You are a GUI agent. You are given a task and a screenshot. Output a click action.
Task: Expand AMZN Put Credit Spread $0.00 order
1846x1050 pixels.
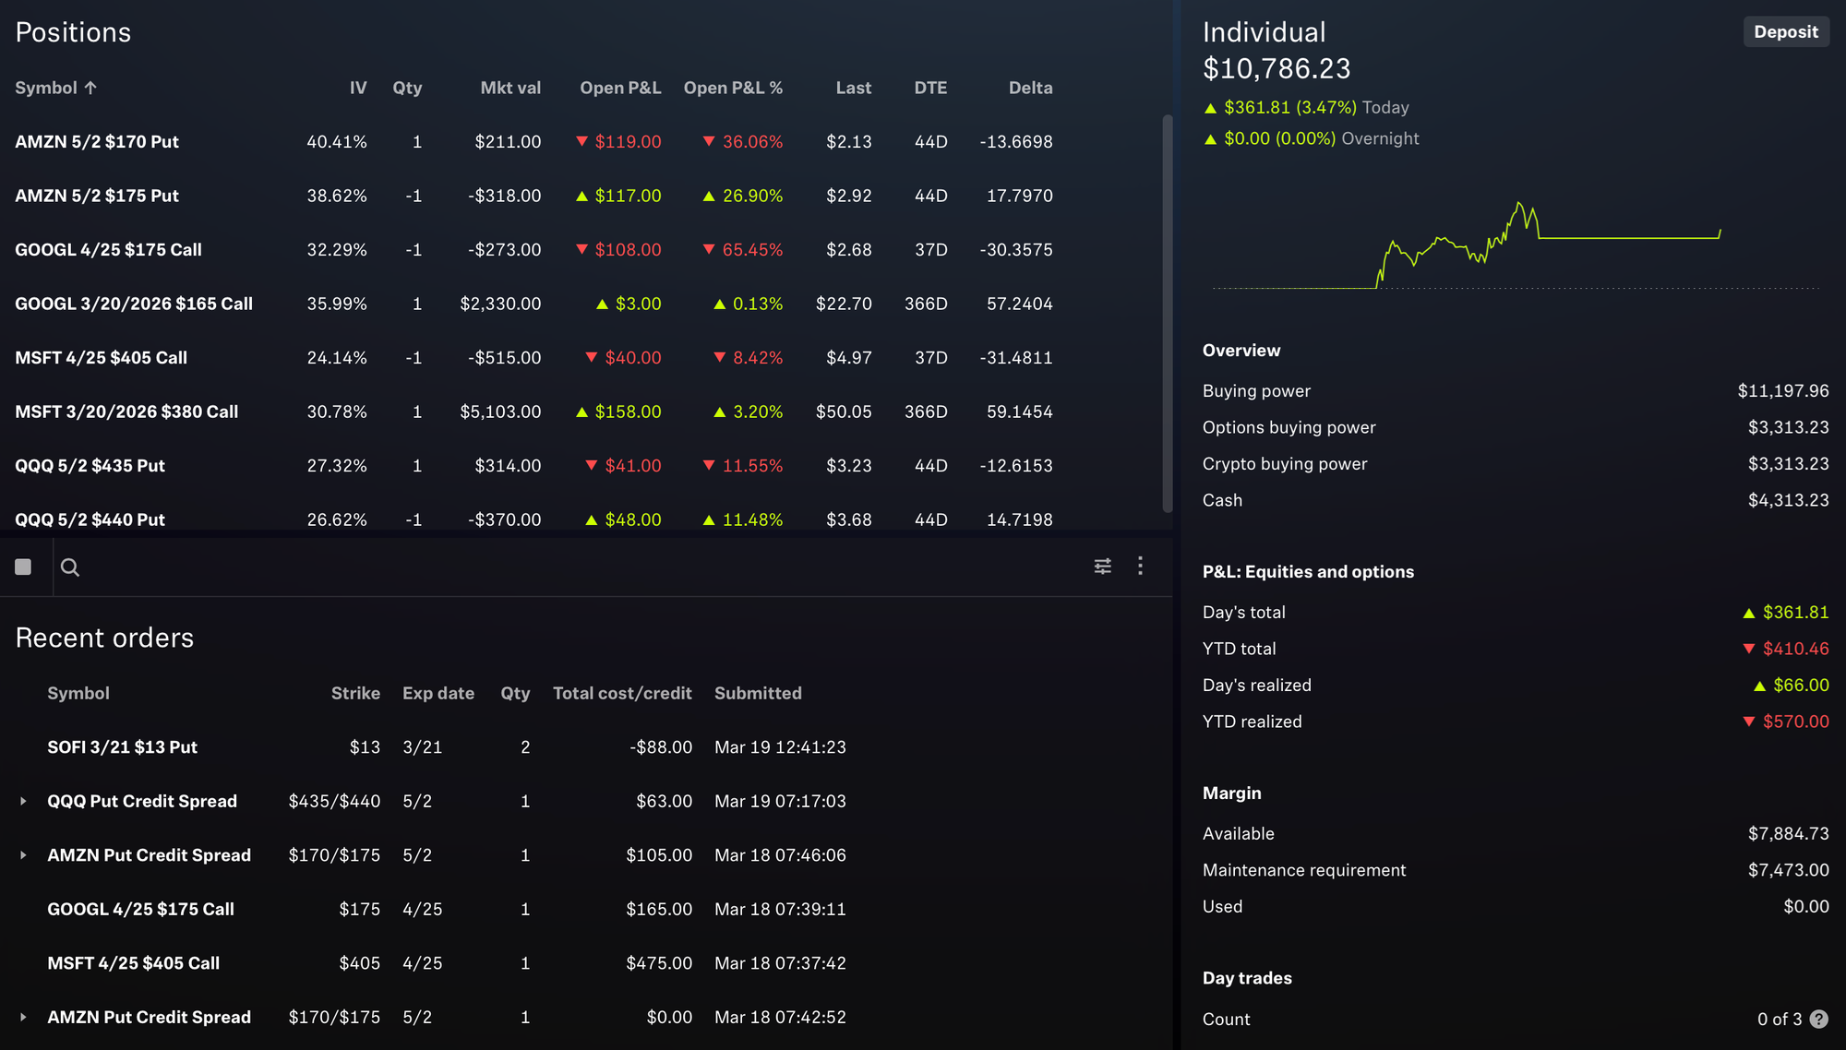tap(23, 1017)
